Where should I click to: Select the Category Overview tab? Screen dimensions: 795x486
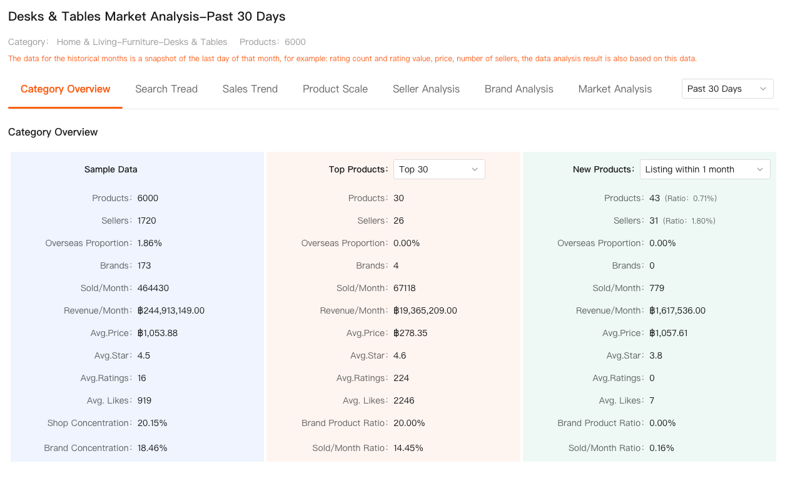click(65, 89)
